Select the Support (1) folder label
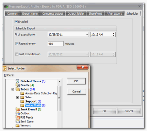The width and height of the screenshot is (147, 131). (x=33, y=101)
